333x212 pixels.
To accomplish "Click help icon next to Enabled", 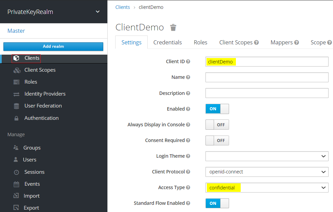I will point(188,109).
